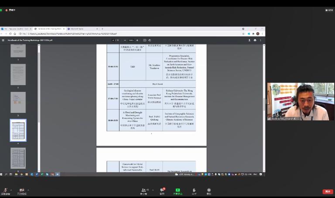Expand audio options arrow next to microphone

click(x=12, y=190)
